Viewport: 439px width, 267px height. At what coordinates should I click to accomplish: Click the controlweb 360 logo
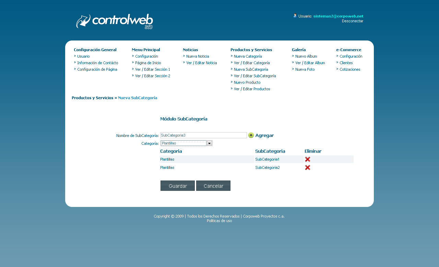click(x=115, y=22)
